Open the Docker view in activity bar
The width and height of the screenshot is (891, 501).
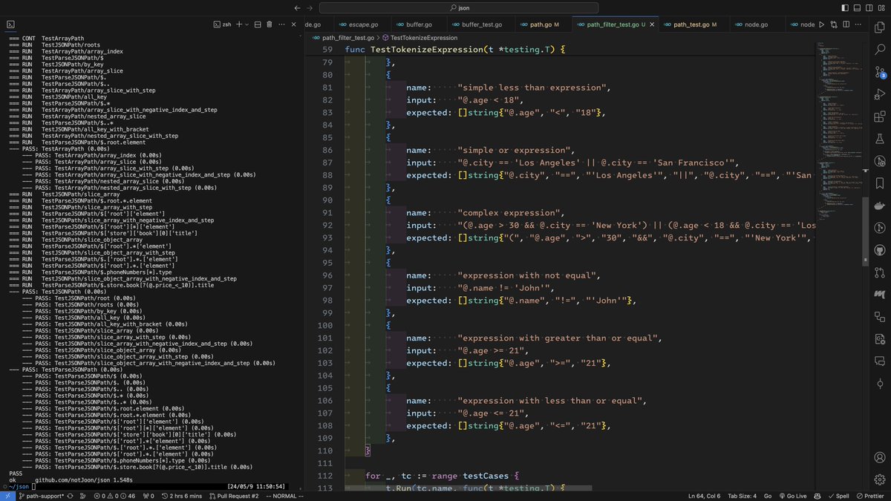point(880,206)
